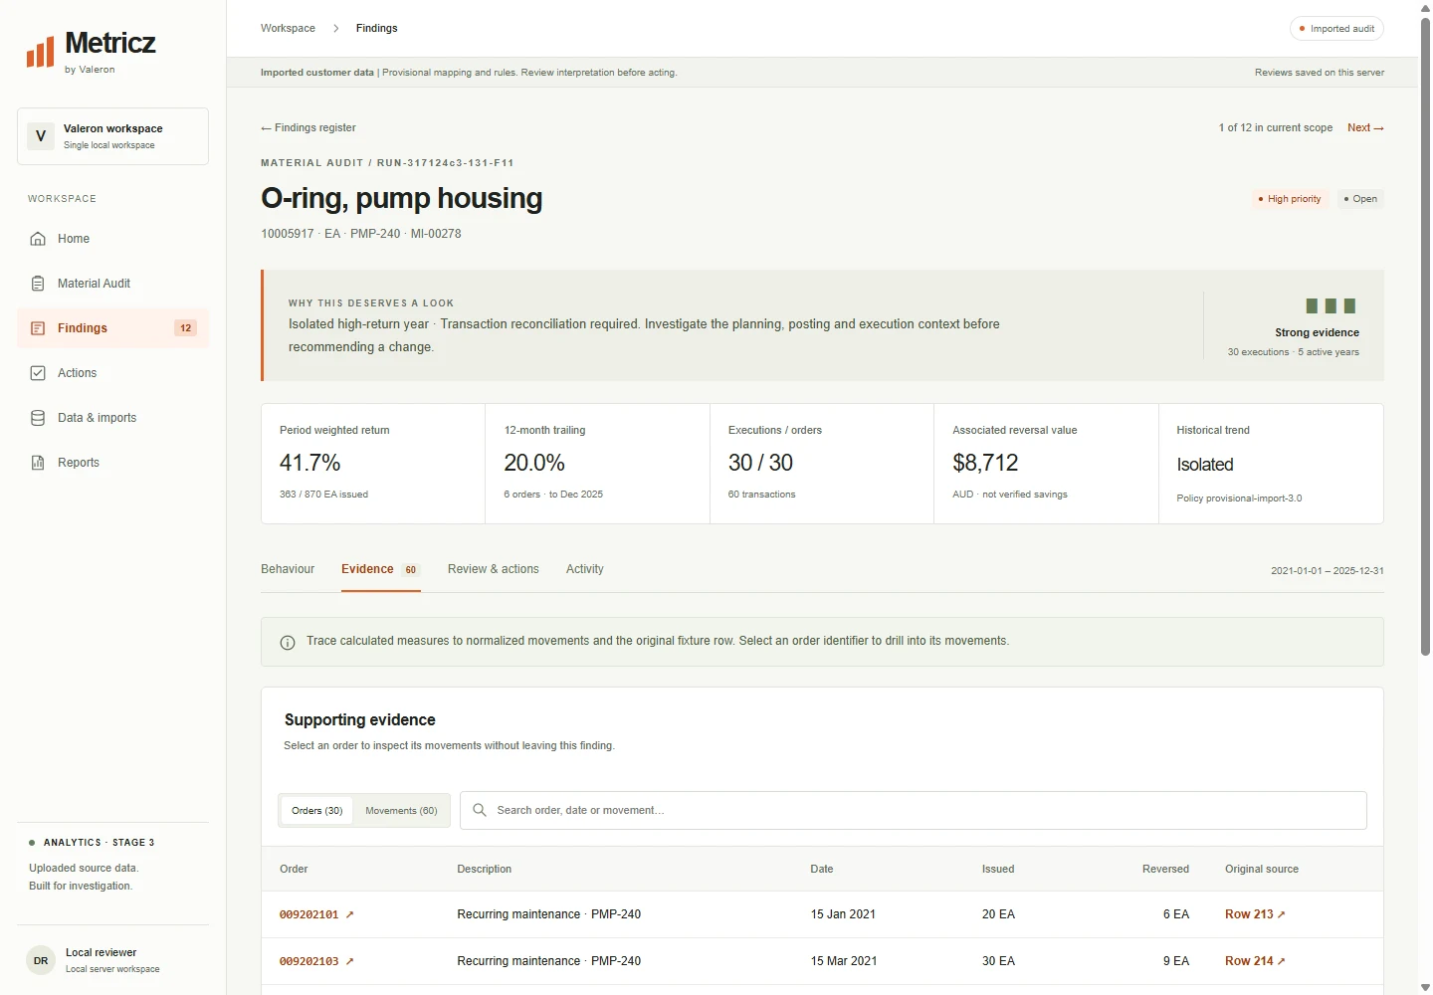Click the Actions checkmark icon

click(x=38, y=373)
